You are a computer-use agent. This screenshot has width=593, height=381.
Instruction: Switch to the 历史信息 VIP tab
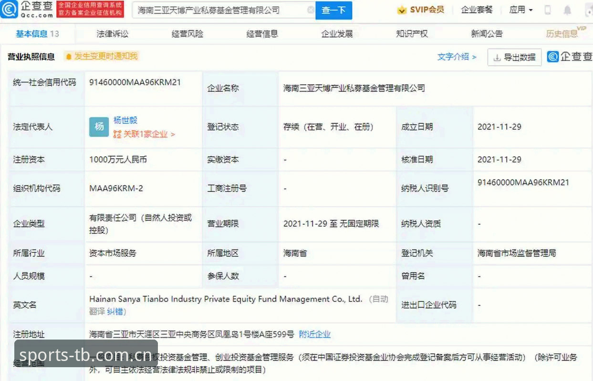[x=566, y=33]
